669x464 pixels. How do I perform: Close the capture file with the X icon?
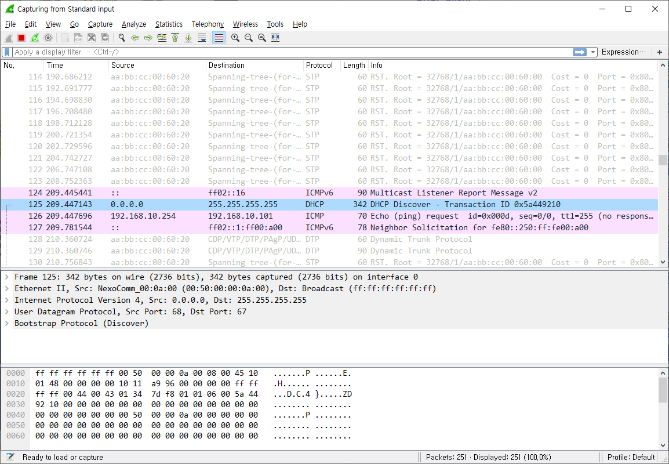point(91,38)
